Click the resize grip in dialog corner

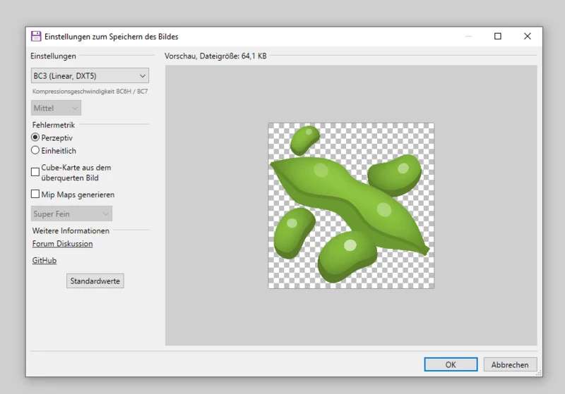coord(538,373)
